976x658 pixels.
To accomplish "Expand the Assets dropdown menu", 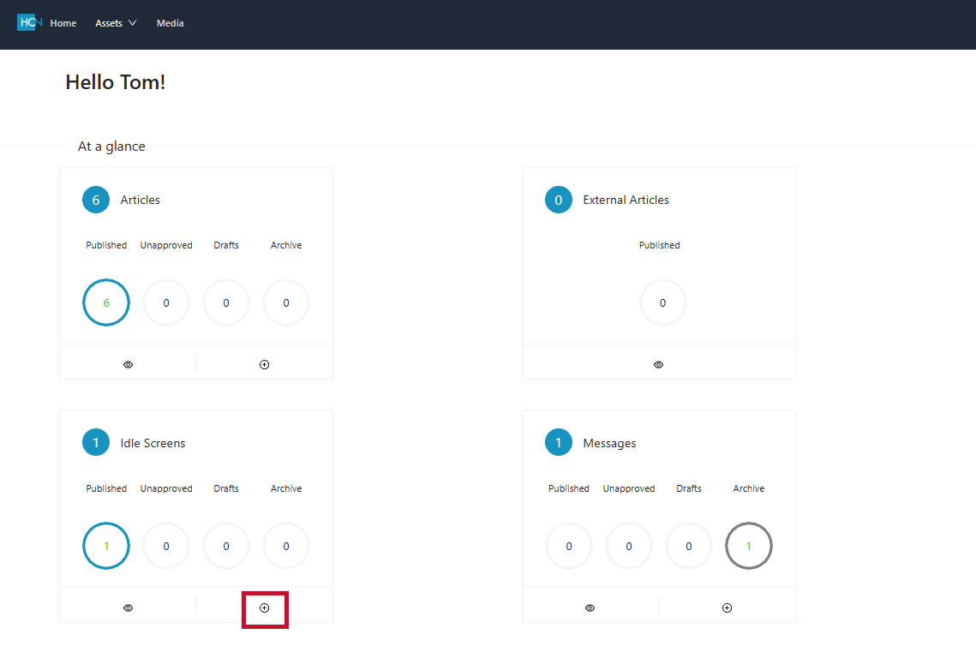I will coord(116,23).
